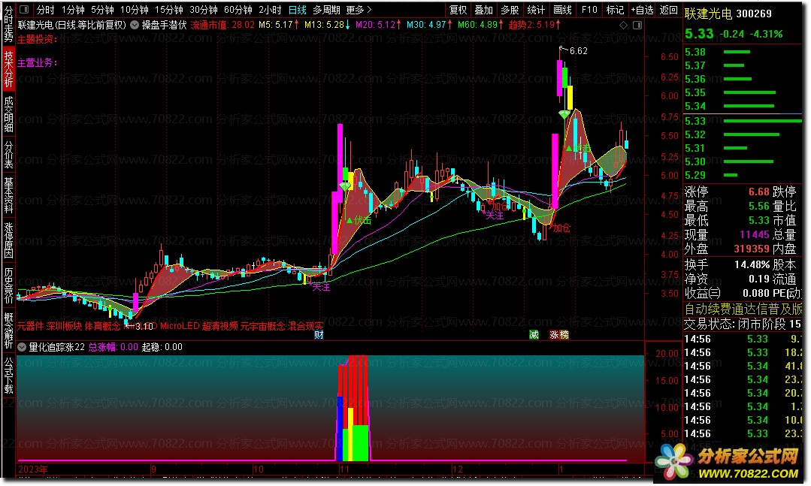
Task: Open the 画线 drawing tools
Action: coord(562,10)
